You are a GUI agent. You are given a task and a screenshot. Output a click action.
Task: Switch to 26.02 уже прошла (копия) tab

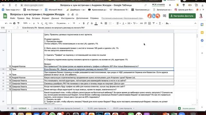pos(67,108)
